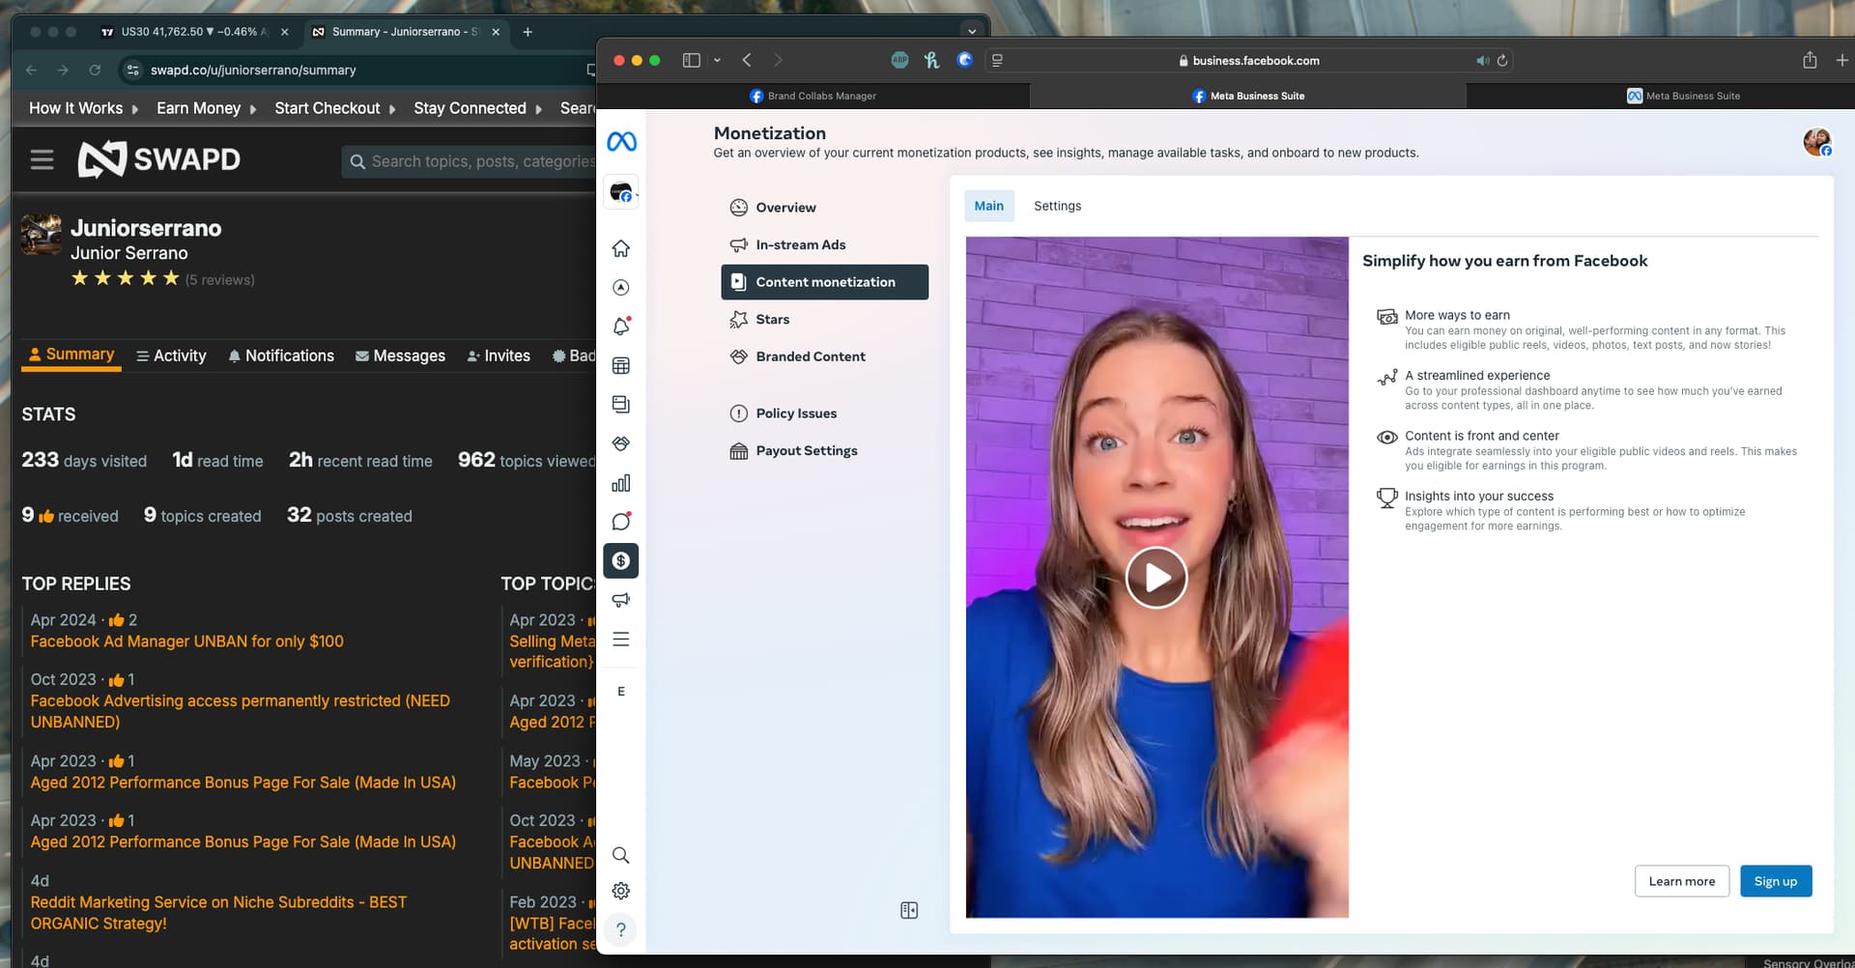Open the Planner calendar grid icon
This screenshot has width=1855, height=968.
point(621,366)
